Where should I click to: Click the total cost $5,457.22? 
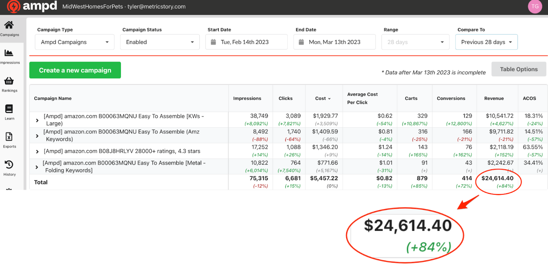pyautogui.click(x=324, y=178)
